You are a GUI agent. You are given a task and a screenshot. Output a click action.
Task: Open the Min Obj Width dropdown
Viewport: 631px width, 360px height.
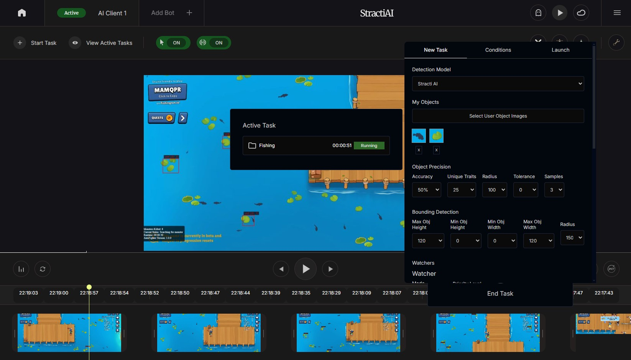502,241
